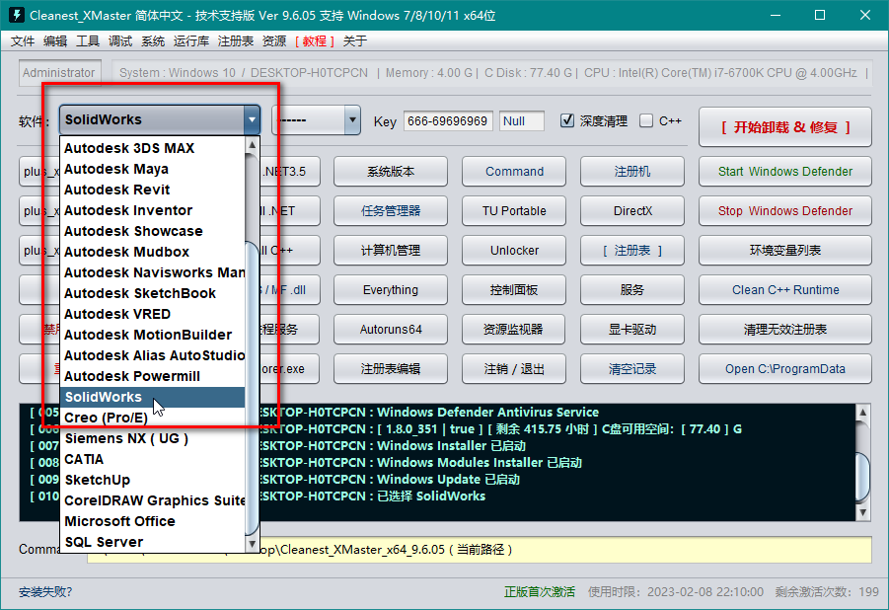Click the 系统版本 button
The width and height of the screenshot is (889, 610).
tap(391, 172)
